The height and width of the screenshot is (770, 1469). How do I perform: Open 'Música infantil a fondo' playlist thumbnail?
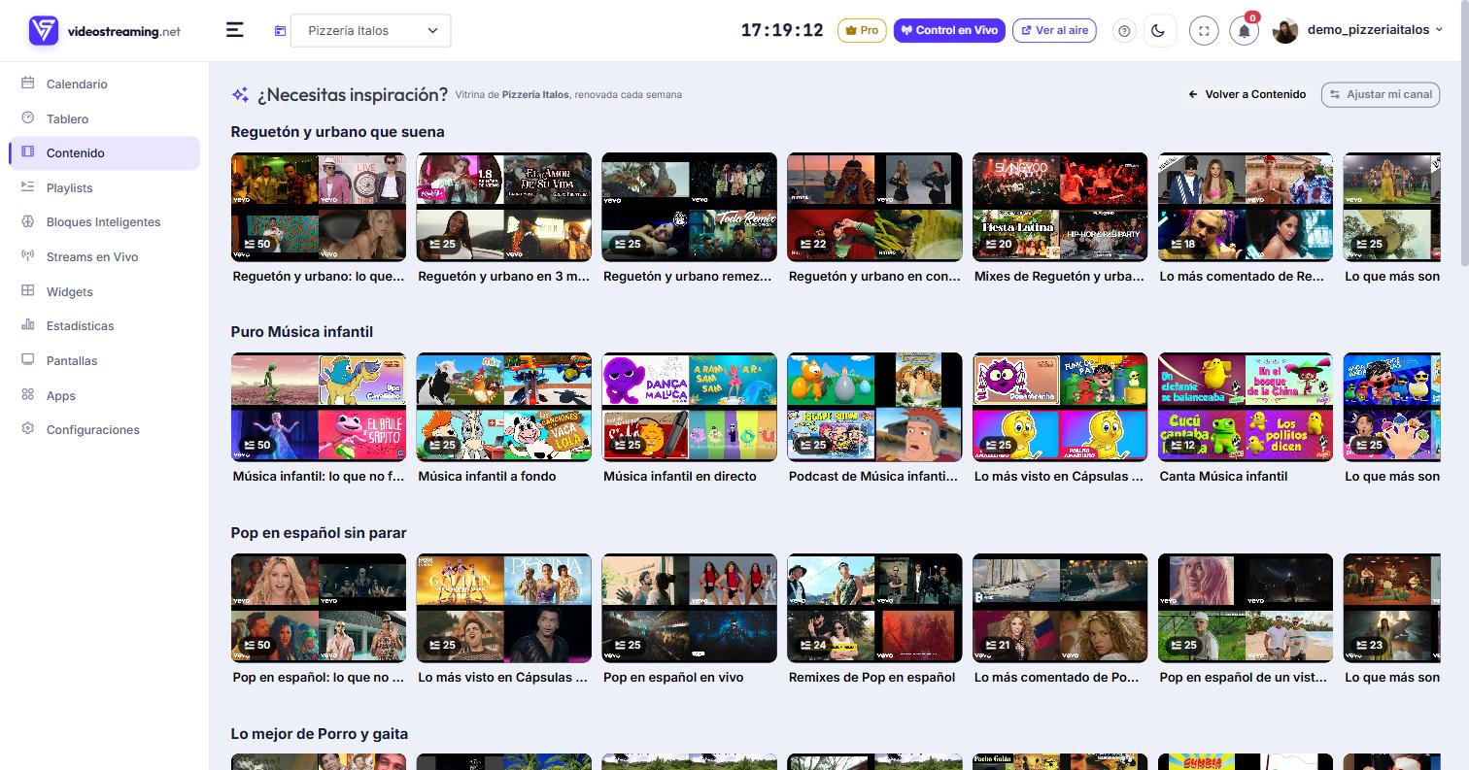point(504,407)
